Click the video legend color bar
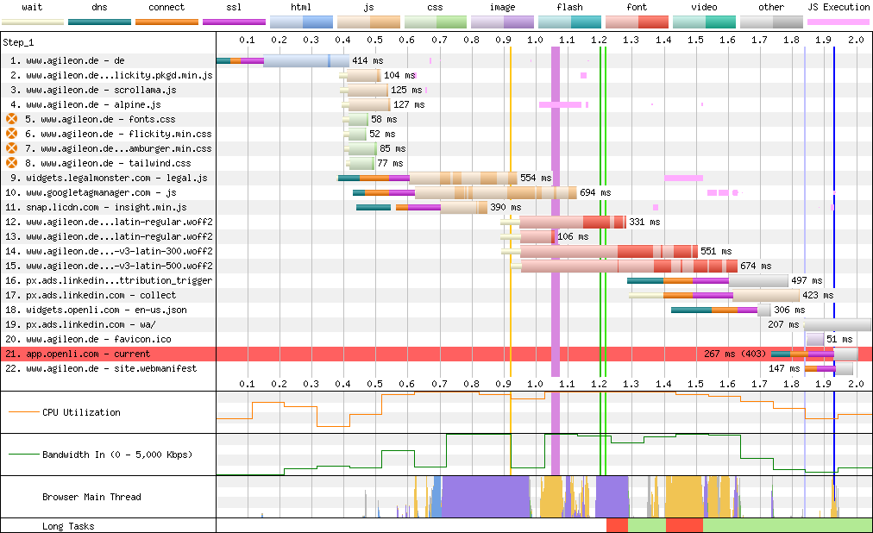The height and width of the screenshot is (533, 873). click(704, 22)
